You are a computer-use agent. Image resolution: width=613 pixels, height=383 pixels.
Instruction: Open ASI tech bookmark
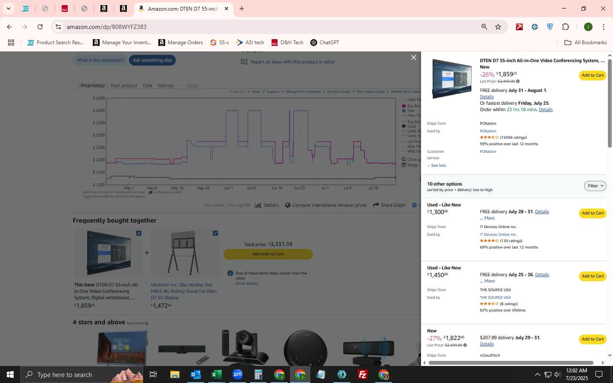pyautogui.click(x=250, y=43)
